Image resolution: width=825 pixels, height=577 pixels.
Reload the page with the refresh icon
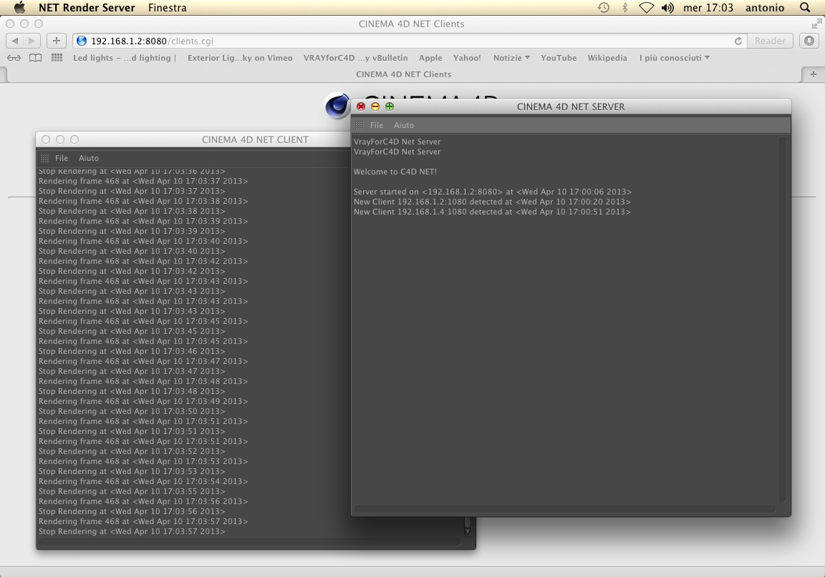[x=738, y=41]
